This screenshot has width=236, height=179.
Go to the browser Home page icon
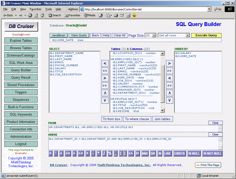42,15
